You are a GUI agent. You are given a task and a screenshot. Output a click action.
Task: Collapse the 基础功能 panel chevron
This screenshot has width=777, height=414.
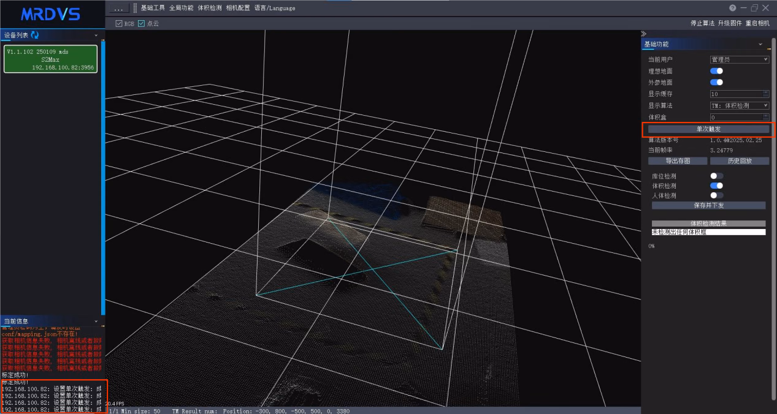pyautogui.click(x=760, y=44)
